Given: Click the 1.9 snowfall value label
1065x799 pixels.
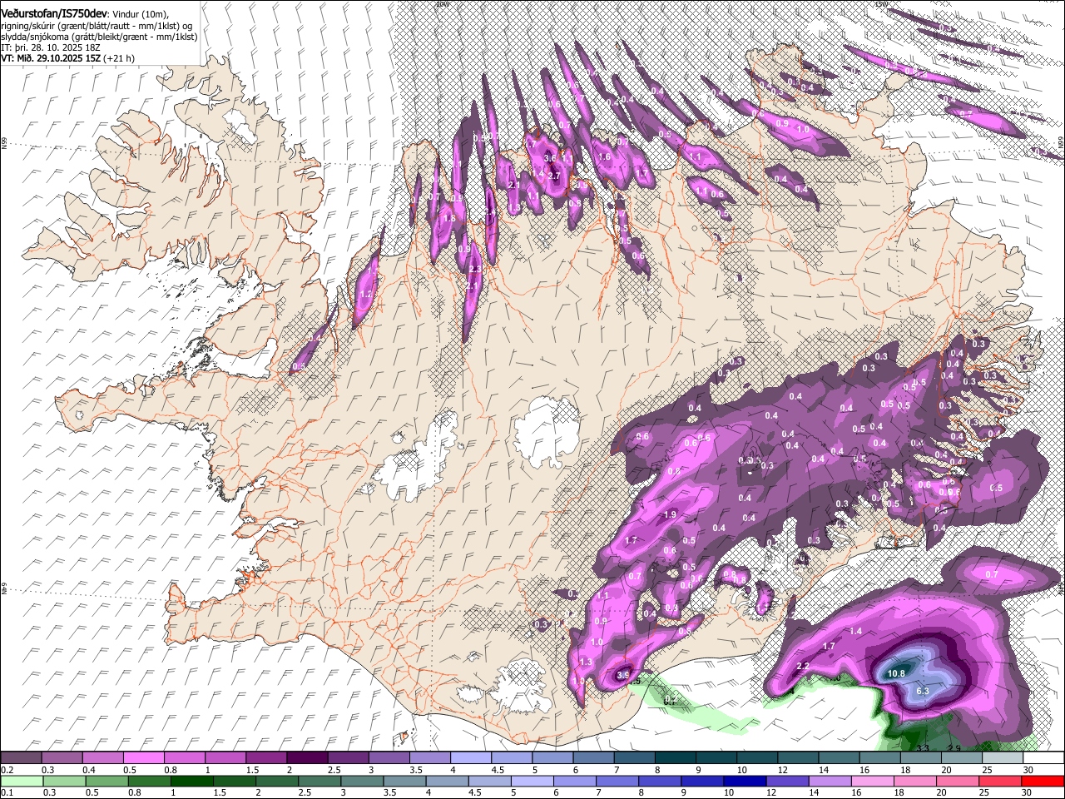Looking at the screenshot, I should coord(670,515).
